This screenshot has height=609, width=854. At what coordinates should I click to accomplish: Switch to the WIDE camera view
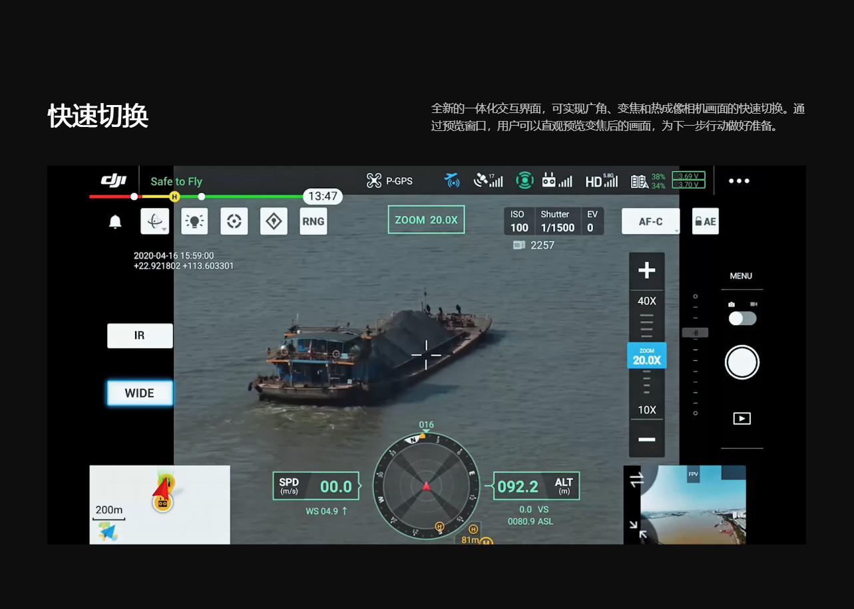139,393
